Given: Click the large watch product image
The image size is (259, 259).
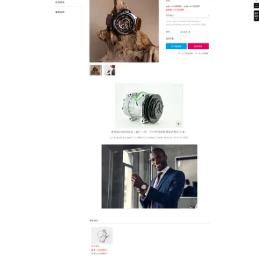Looking at the screenshot, I should (124, 31).
